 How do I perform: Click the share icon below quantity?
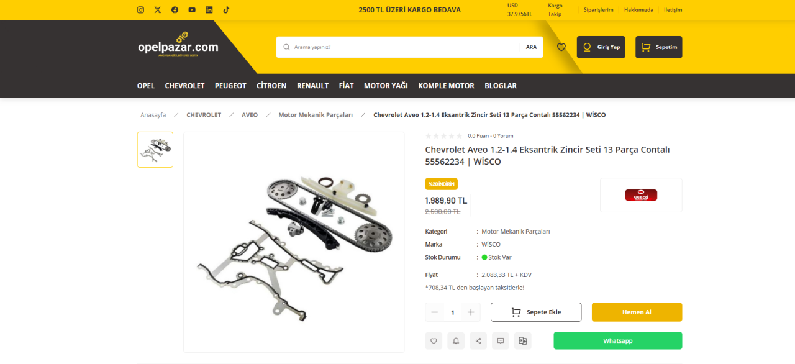pos(478,340)
